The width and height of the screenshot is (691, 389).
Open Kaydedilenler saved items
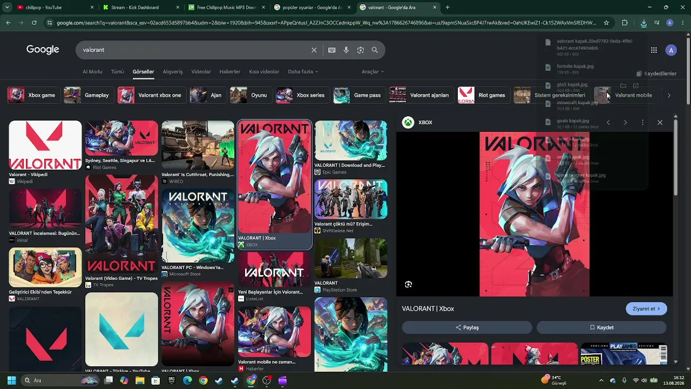click(x=656, y=73)
